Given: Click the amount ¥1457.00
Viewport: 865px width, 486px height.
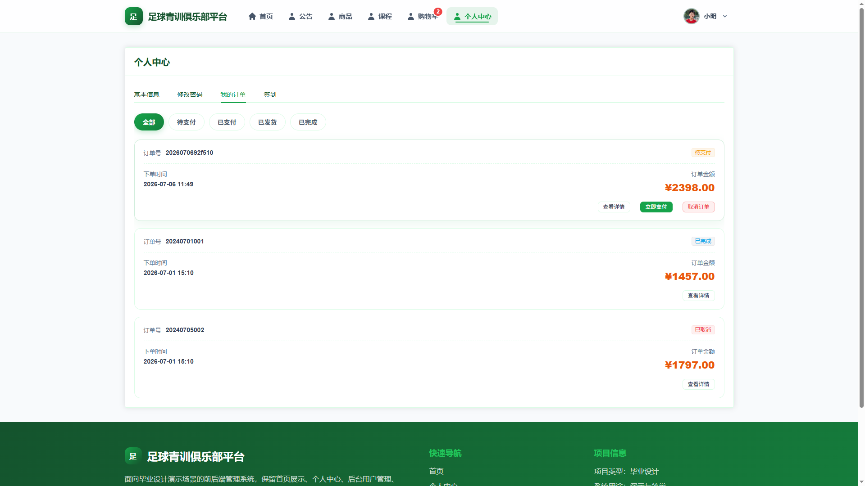Looking at the screenshot, I should 690,276.
